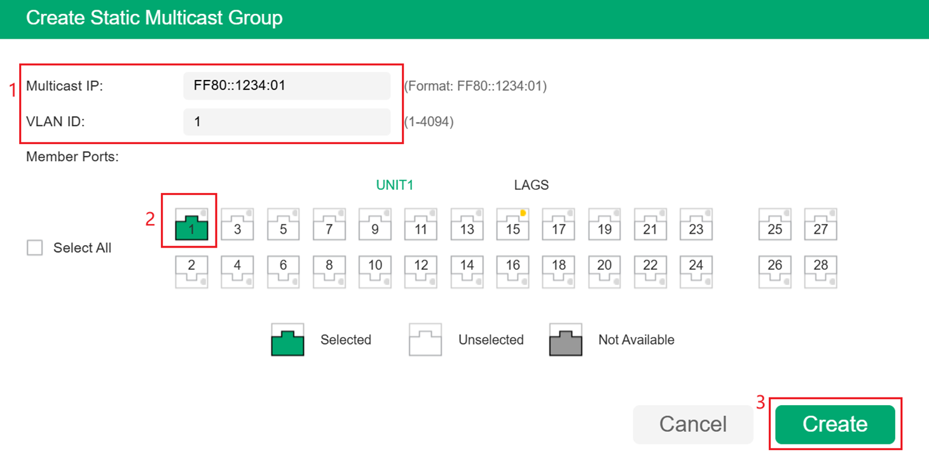Switch to the LAGS tab
Image resolution: width=929 pixels, height=466 pixels.
pyautogui.click(x=531, y=185)
